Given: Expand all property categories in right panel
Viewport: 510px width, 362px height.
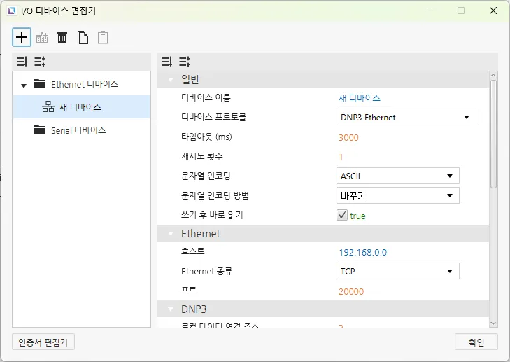Looking at the screenshot, I should point(167,62).
